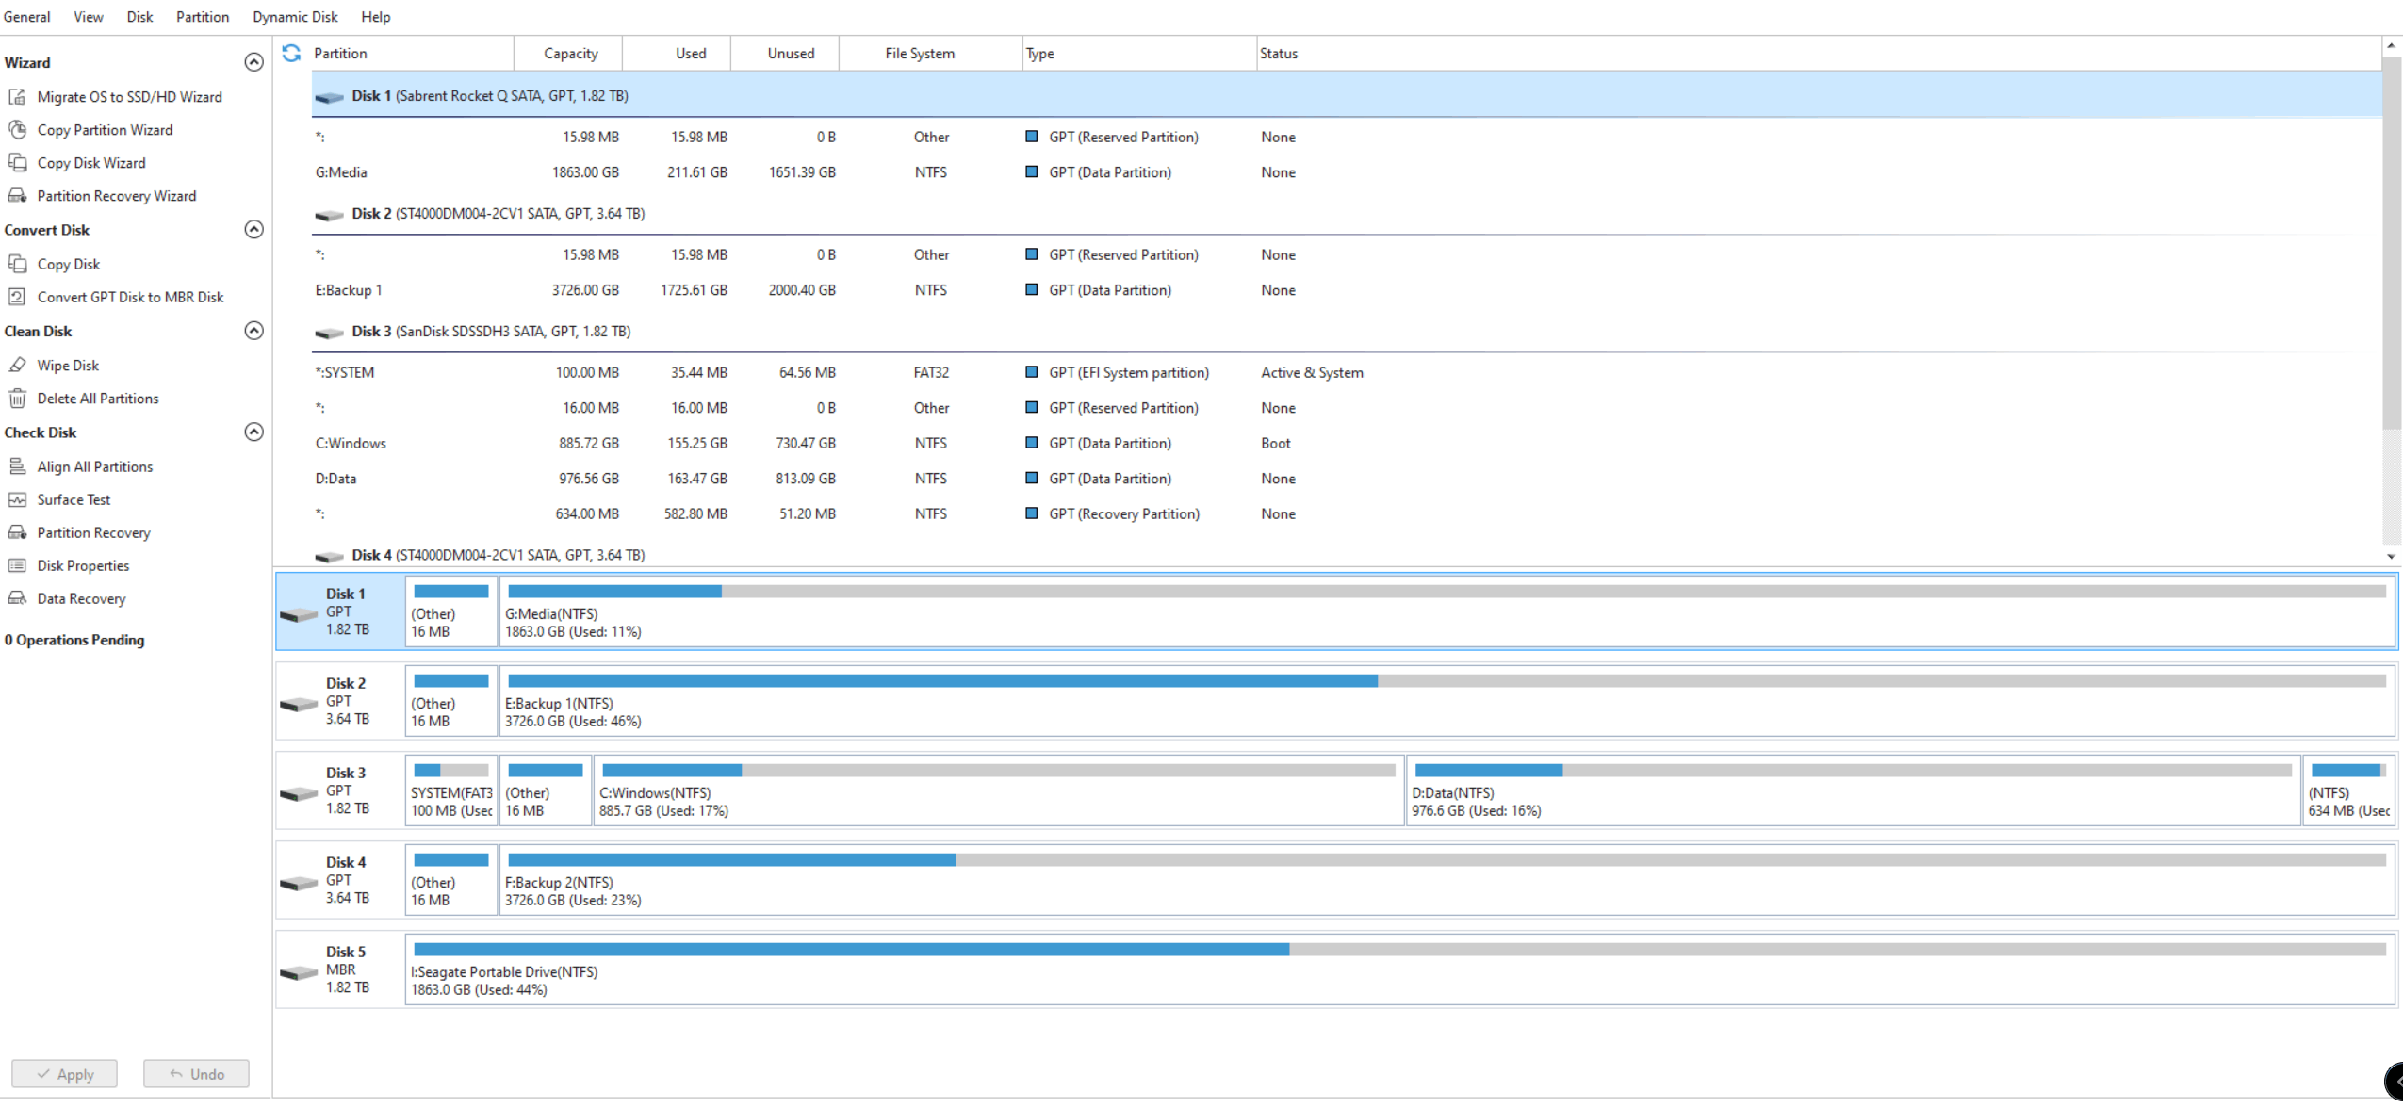The height and width of the screenshot is (1108, 2403).
Task: Collapse the Convert Disk section
Action: (253, 230)
